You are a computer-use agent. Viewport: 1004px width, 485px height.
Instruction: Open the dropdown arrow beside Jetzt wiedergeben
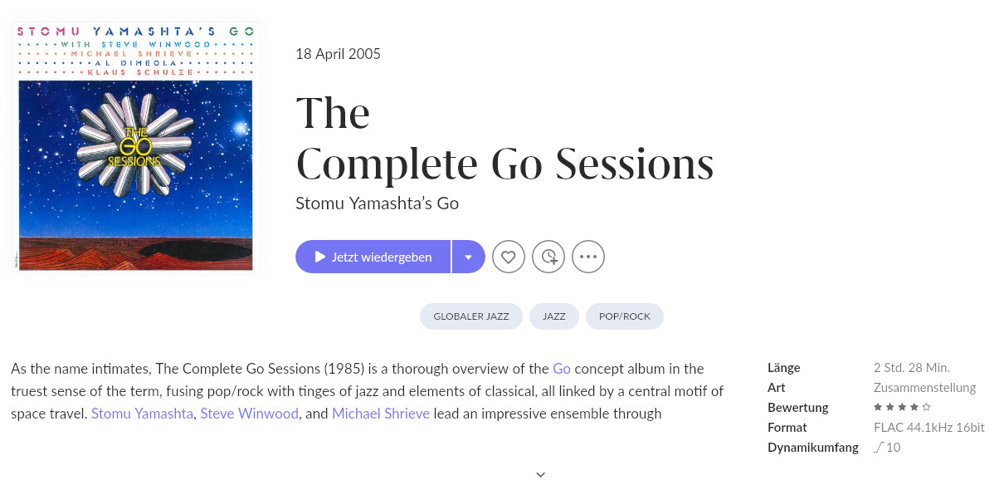tap(469, 257)
